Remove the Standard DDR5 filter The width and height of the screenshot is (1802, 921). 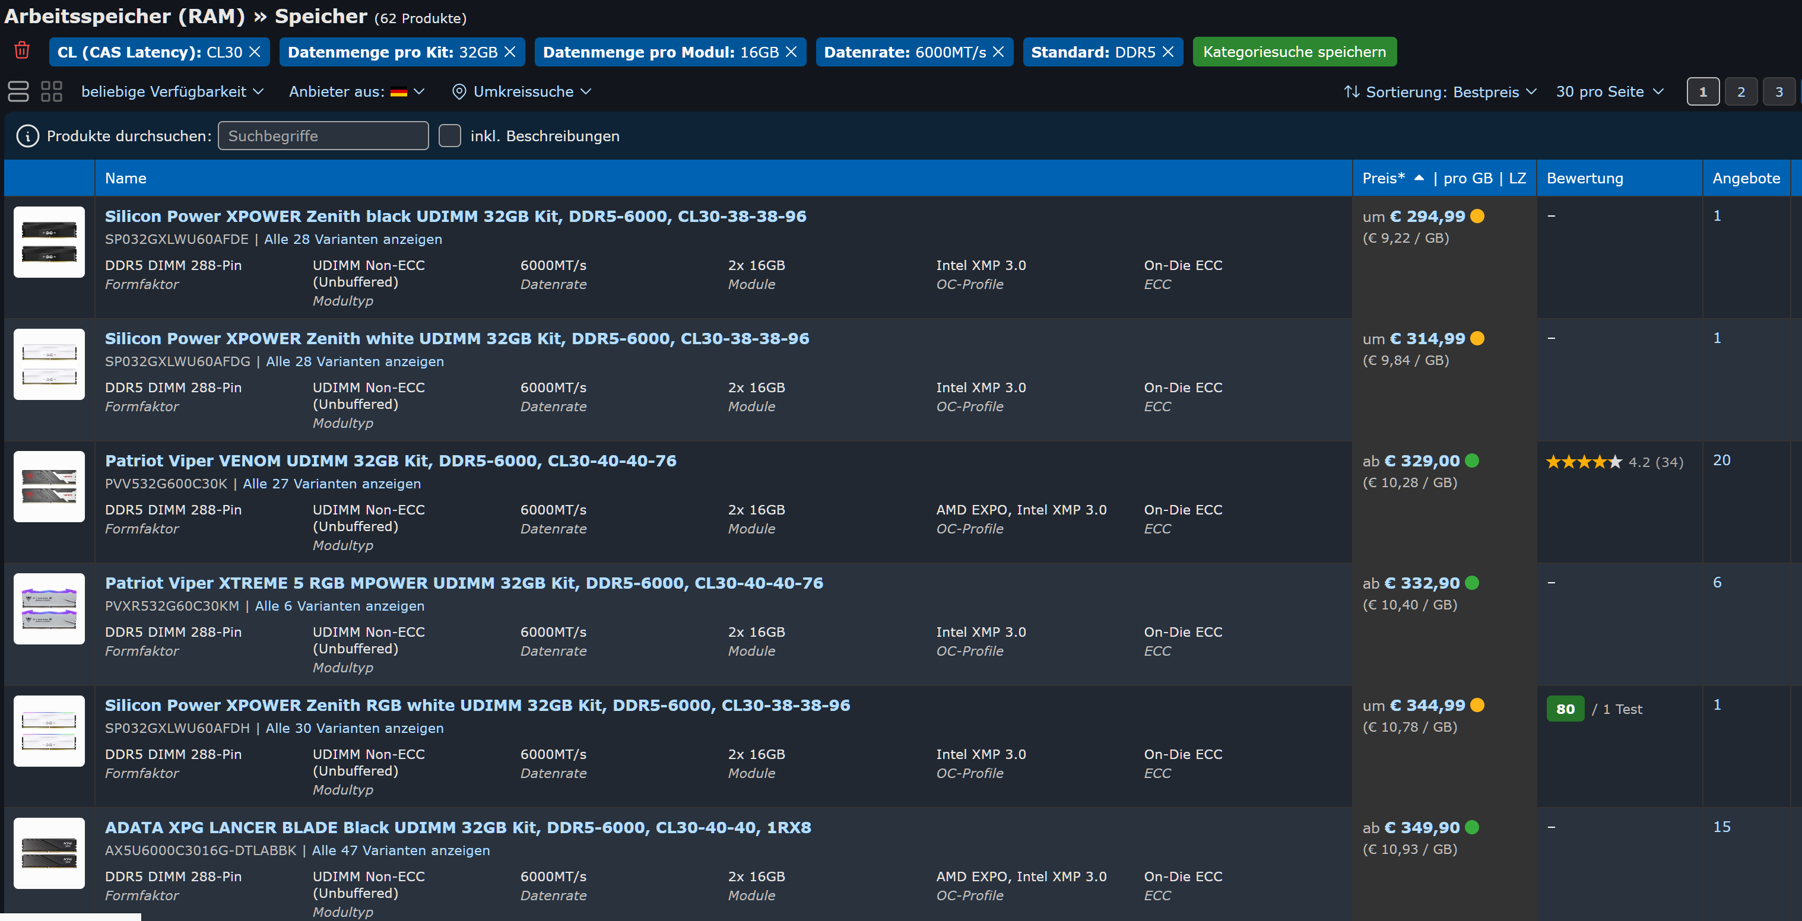pos(1168,52)
